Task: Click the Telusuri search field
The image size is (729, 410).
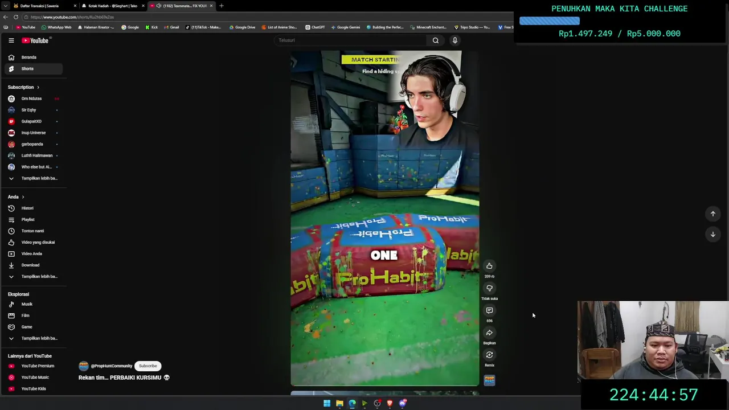Action: coord(350,40)
